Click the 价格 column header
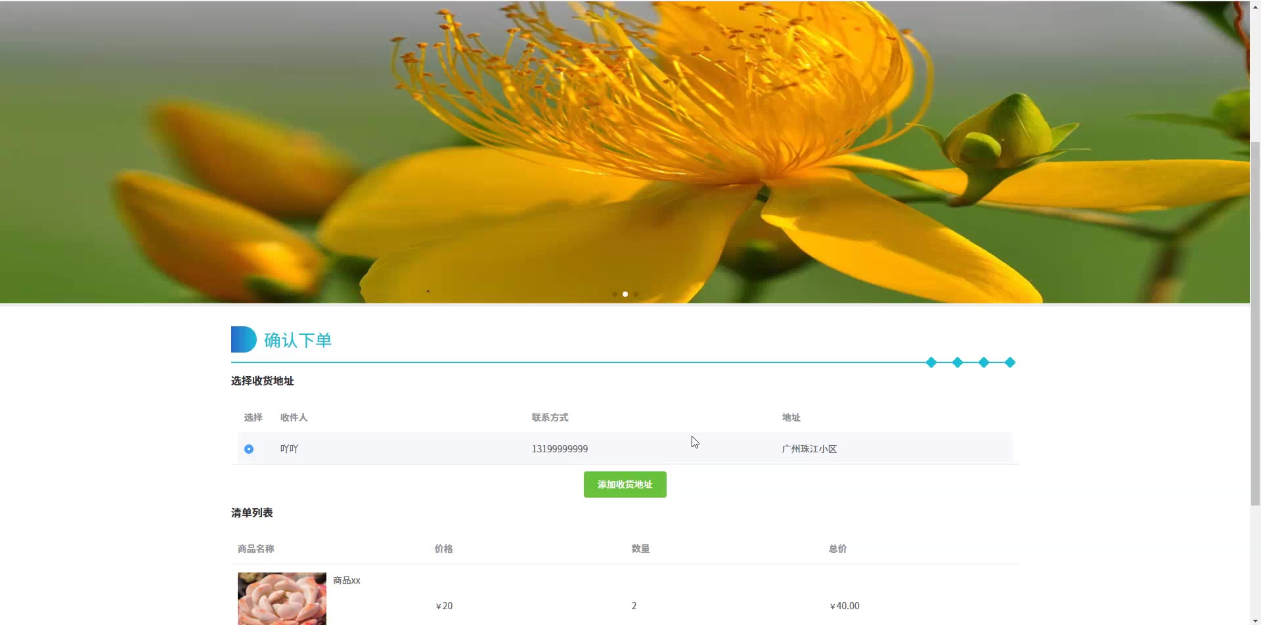Image resolution: width=1261 pixels, height=625 pixels. (444, 549)
